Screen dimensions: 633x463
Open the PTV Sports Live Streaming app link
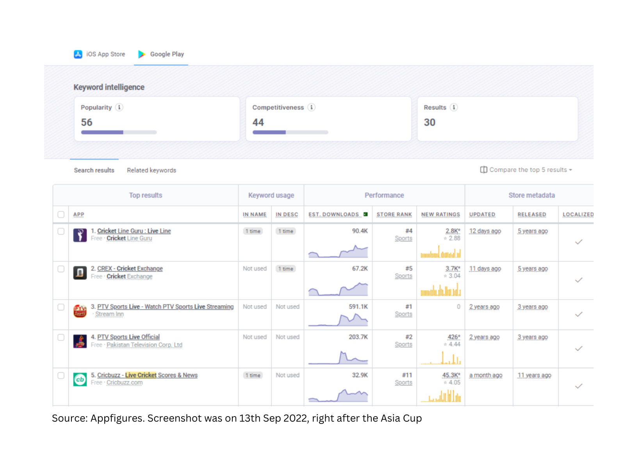pyautogui.click(x=165, y=307)
